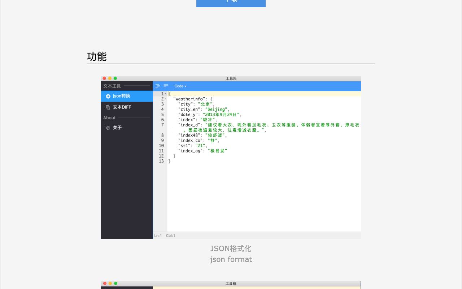This screenshot has width=462, height=289.
Task: Click line number 8 in the gutter
Action: [162, 135]
